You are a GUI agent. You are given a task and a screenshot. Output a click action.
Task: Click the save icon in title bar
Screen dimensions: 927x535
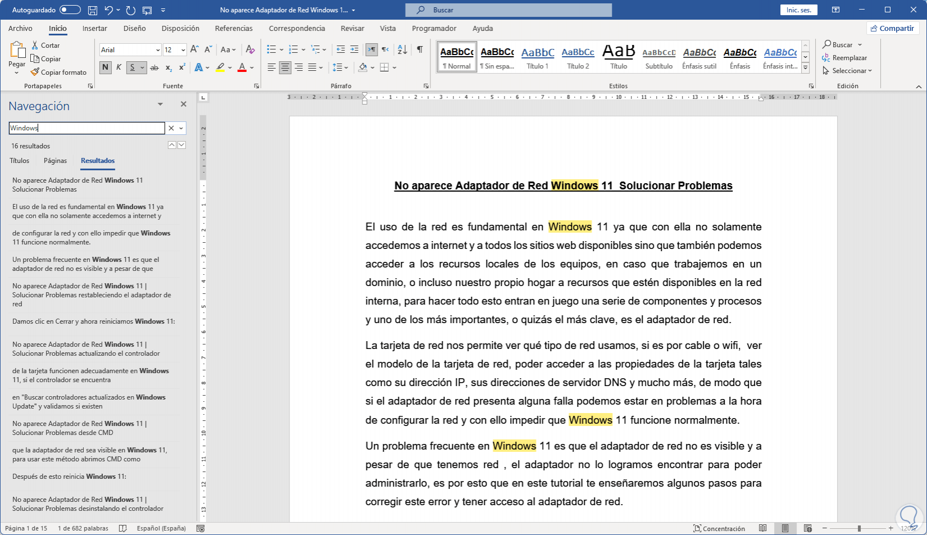93,10
